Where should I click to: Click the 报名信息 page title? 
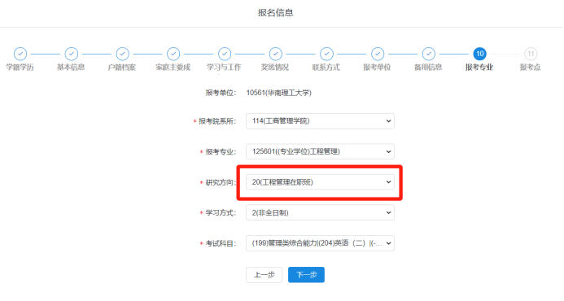coord(276,13)
